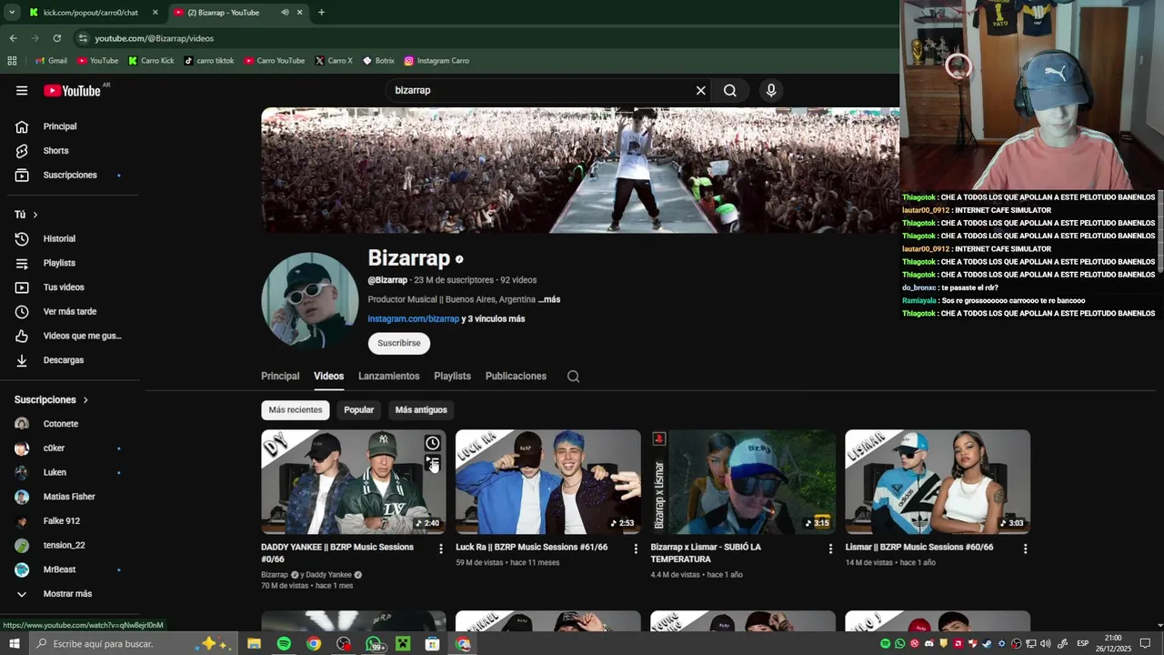Switch to the Publicaciones channel tab
Viewport: 1164px width, 655px height.
(516, 376)
